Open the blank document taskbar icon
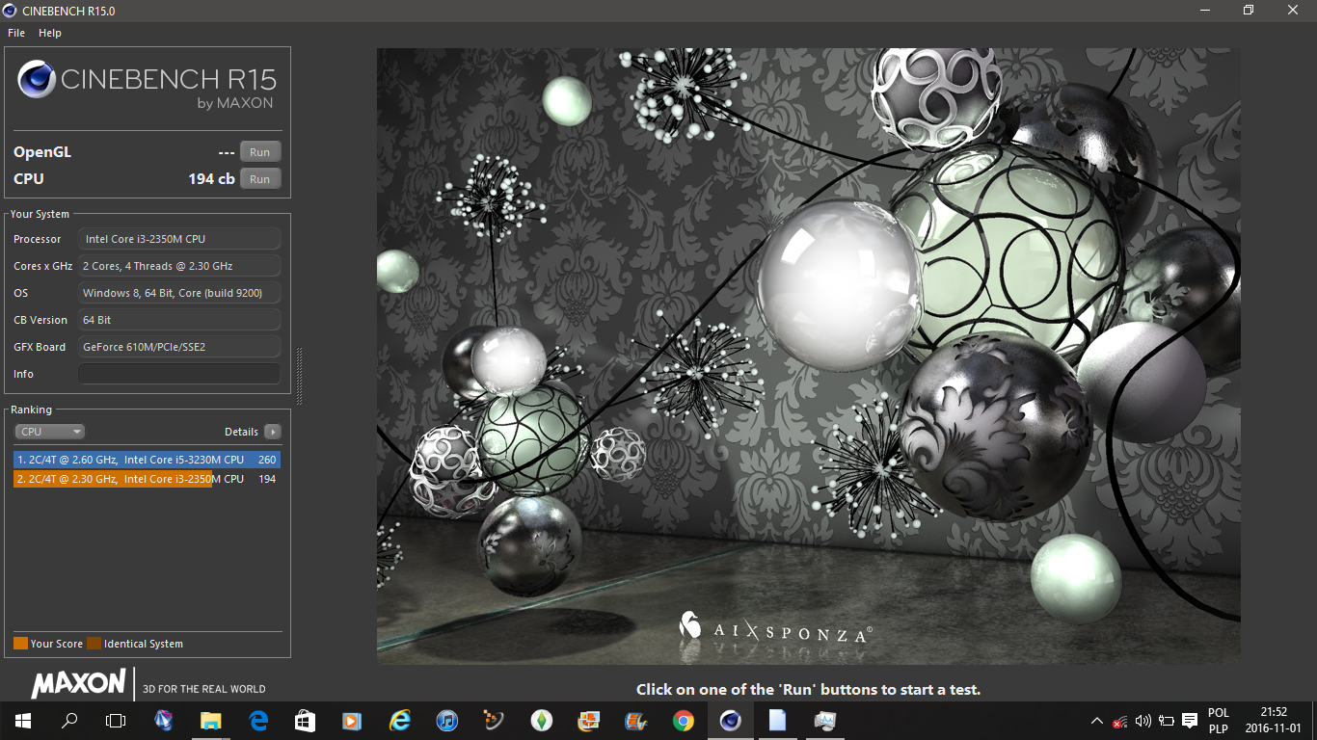 click(x=777, y=721)
